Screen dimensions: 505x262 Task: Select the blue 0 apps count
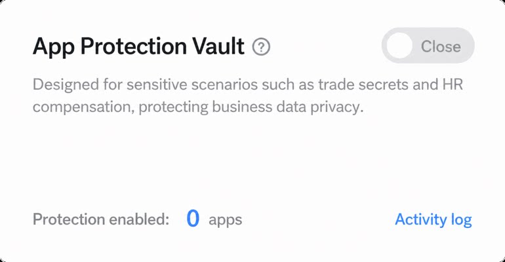tap(193, 219)
